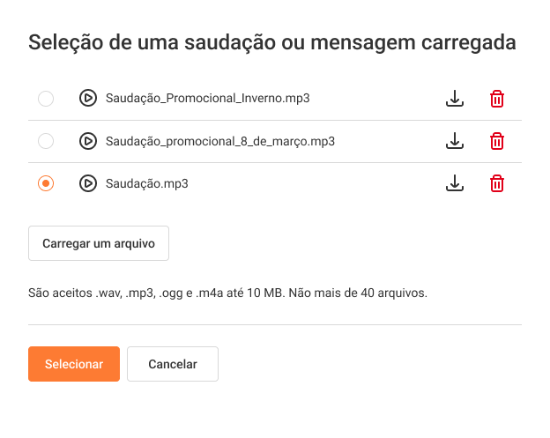Image resolution: width=550 pixels, height=438 pixels.
Task: Click the dialog title about saudação selection
Action: 272,43
